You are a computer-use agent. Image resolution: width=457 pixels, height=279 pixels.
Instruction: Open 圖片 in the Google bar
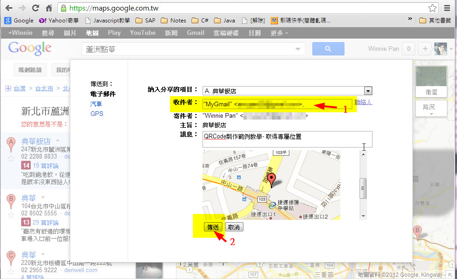click(70, 33)
